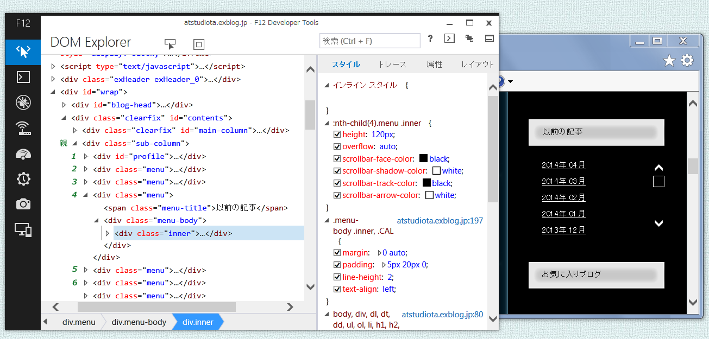Expand the div.inner node
The width and height of the screenshot is (709, 339).
108,233
